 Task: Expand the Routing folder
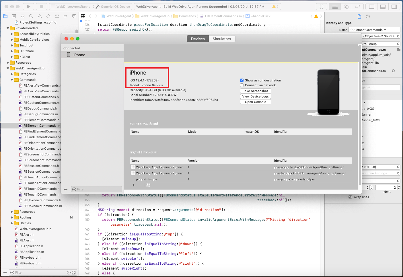click(12, 217)
